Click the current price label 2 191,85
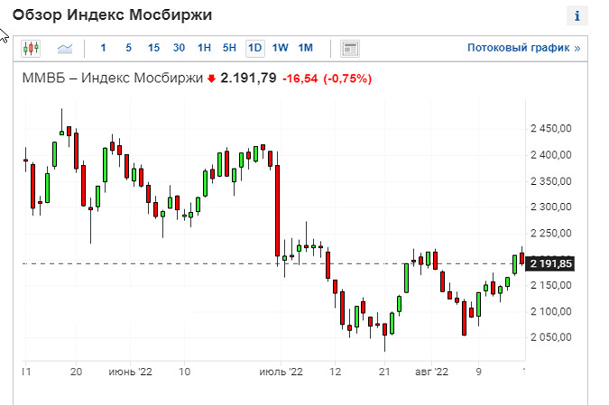 (551, 263)
